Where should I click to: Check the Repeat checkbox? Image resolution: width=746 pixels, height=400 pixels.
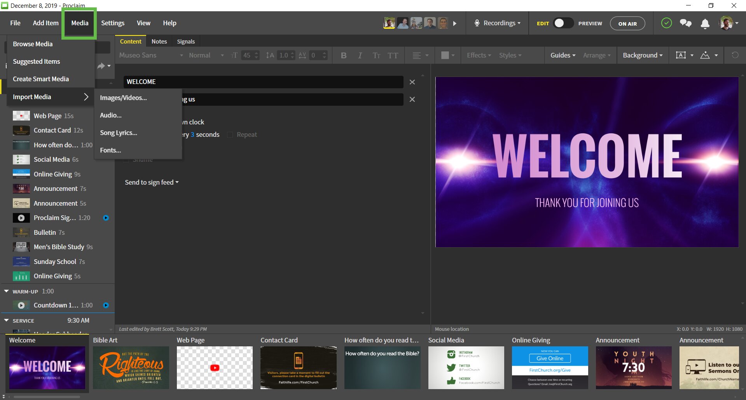[230, 134]
